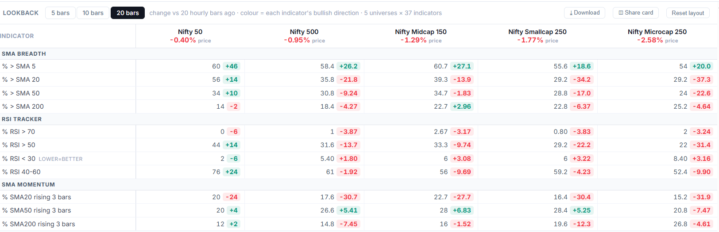Click the INDICATOR column header
This screenshot has width=719, height=232.
coord(17,36)
